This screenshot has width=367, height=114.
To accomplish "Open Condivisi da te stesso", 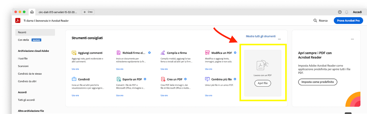I will (x=30, y=74).
